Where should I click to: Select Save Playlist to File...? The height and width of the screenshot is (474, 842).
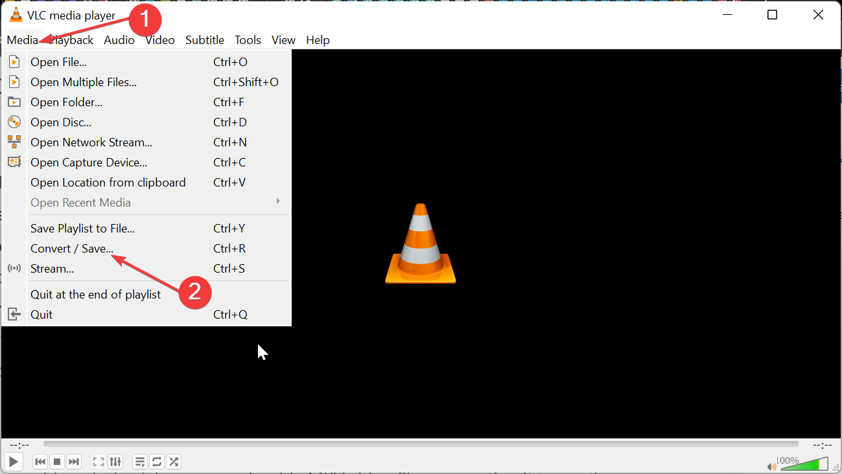(146, 229)
